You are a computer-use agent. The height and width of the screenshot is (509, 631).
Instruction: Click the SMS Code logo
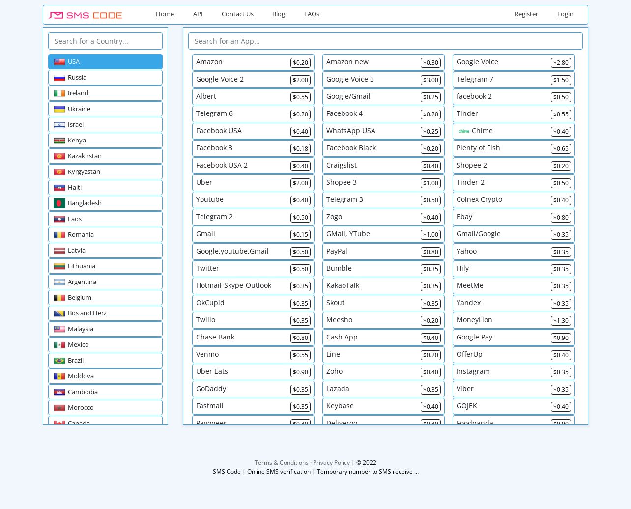tap(86, 15)
